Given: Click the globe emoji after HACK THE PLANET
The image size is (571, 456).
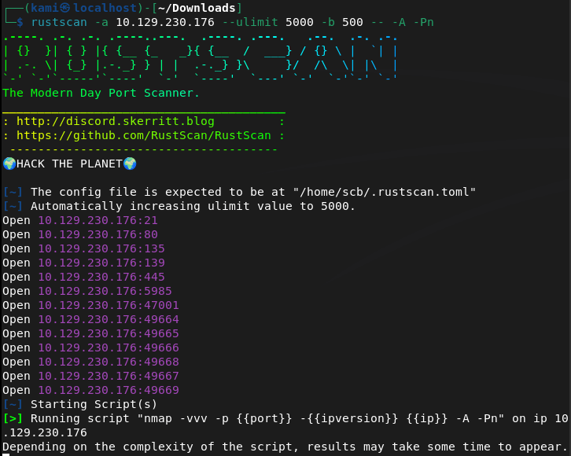Looking at the screenshot, I should click(130, 164).
